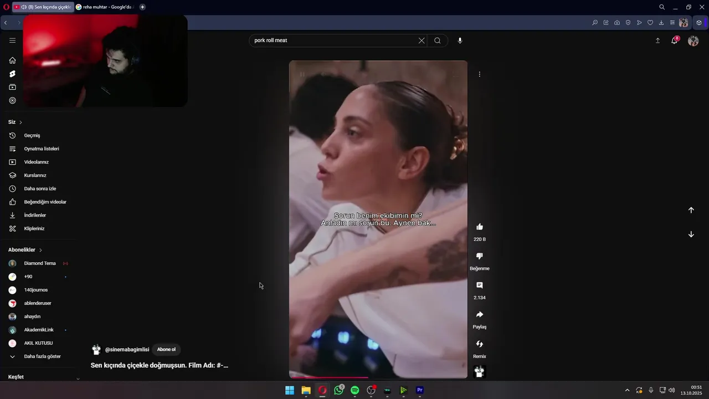This screenshot has height=399, width=709.
Task: Open the Short's three-dot more menu
Action: point(480,74)
